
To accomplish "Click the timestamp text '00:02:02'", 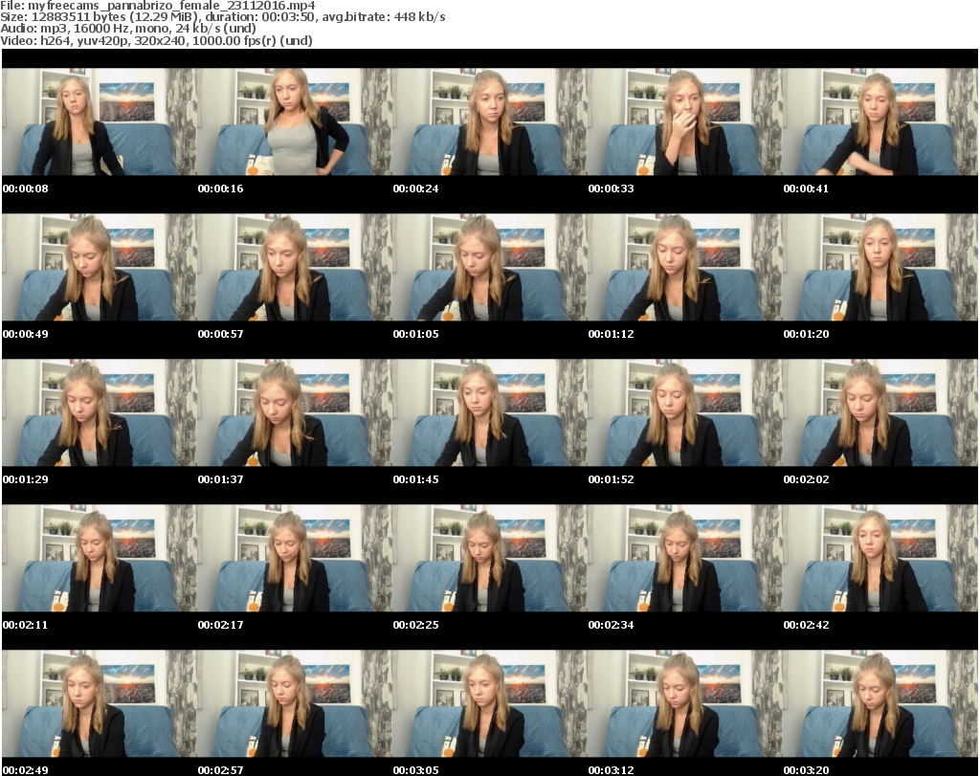I will tap(806, 479).
